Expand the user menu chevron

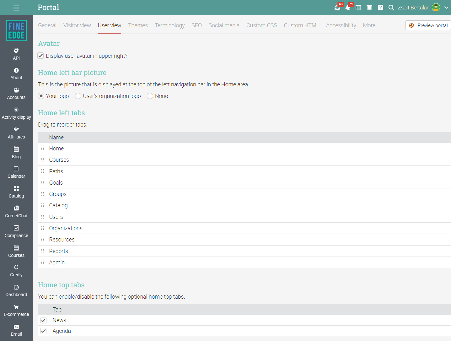tap(446, 8)
